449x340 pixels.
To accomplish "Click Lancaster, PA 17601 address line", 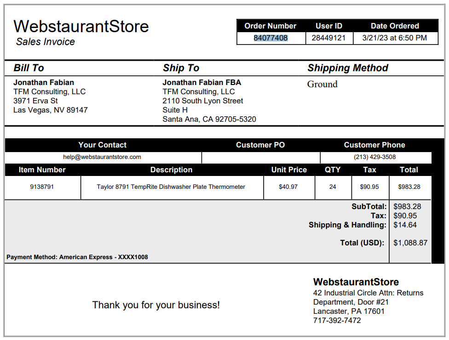I will point(349,312).
